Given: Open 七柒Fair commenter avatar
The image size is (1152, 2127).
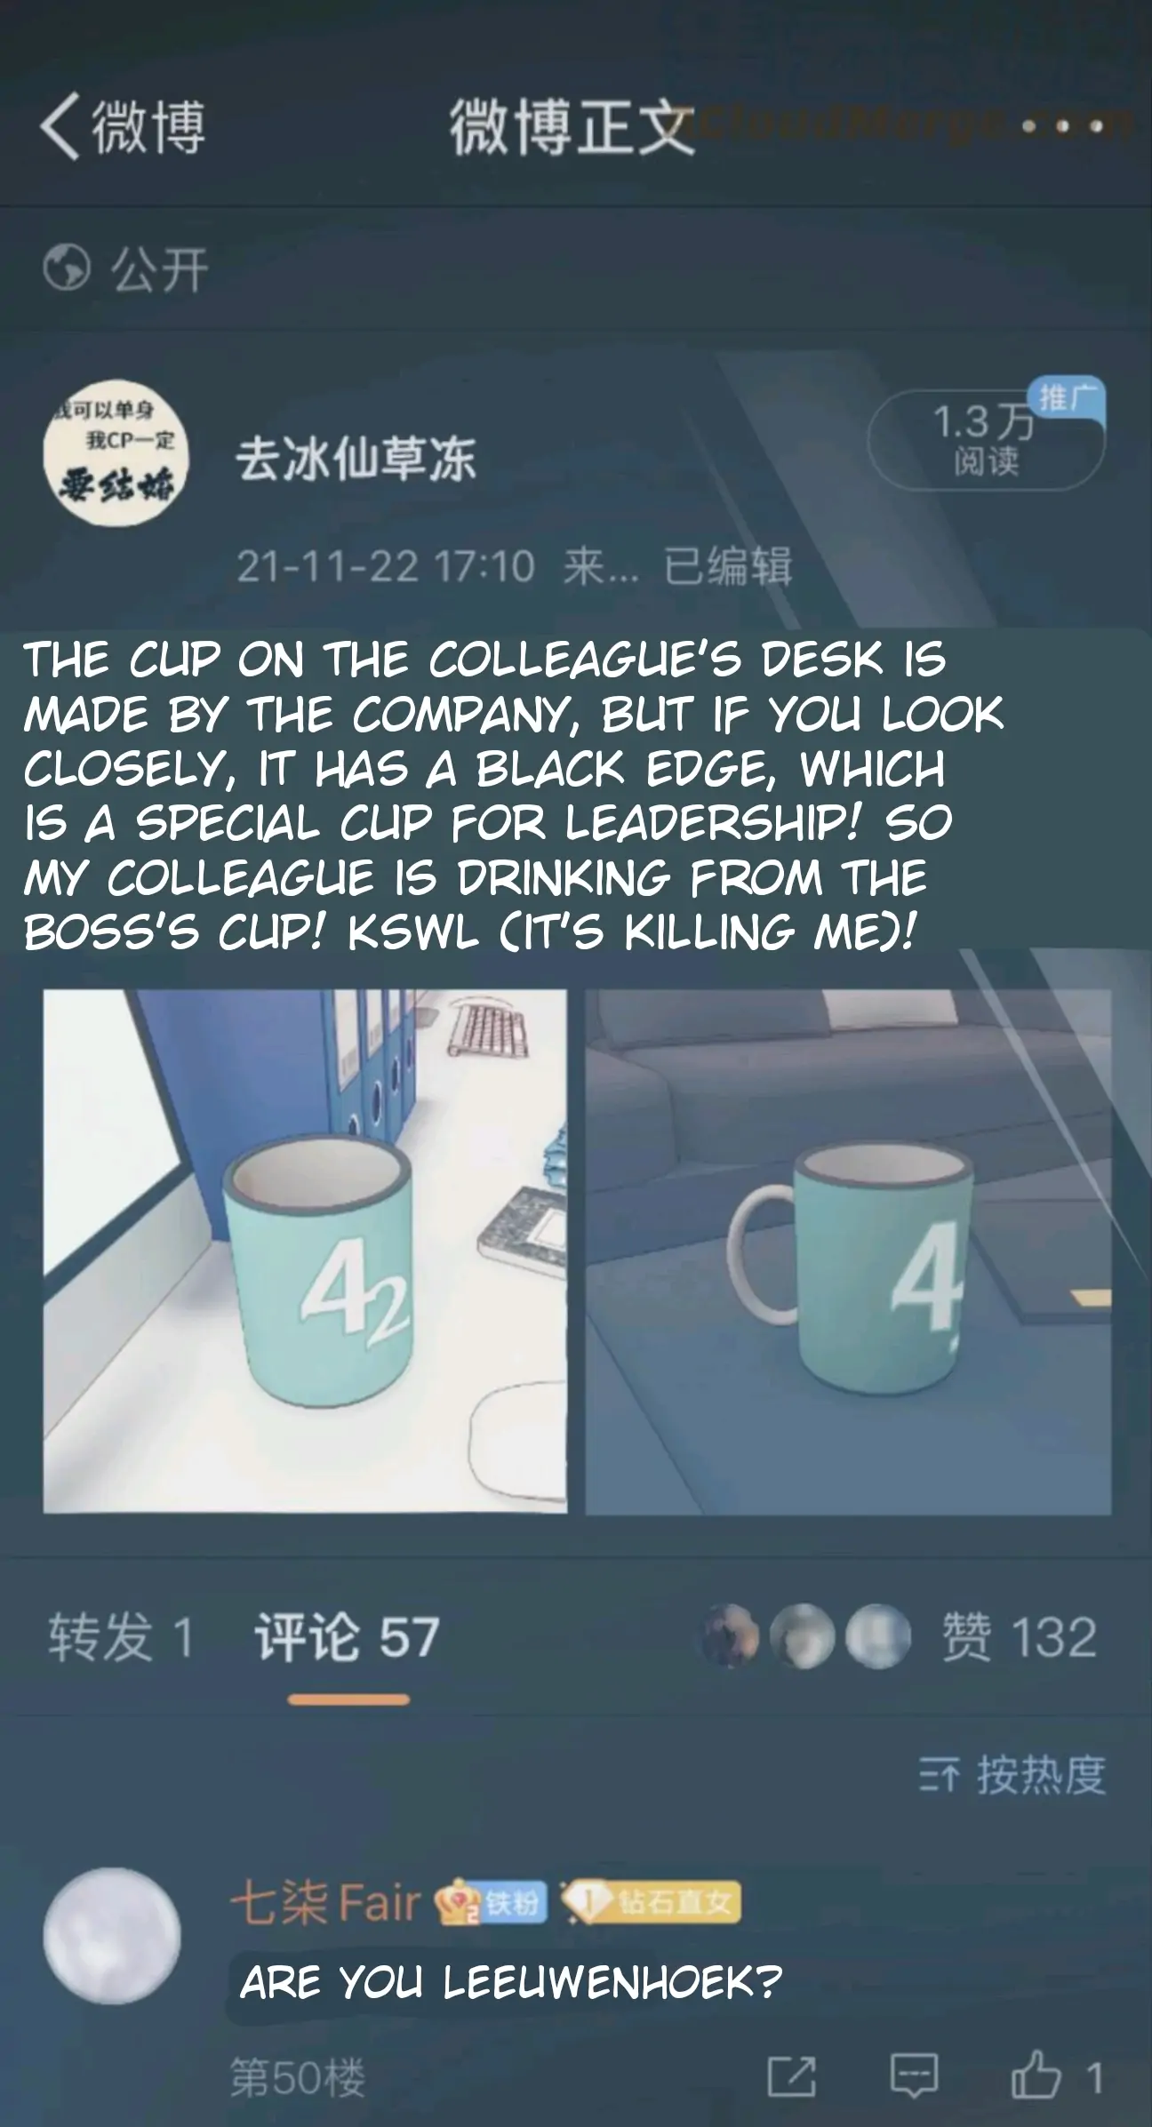Looking at the screenshot, I should pyautogui.click(x=112, y=1935).
